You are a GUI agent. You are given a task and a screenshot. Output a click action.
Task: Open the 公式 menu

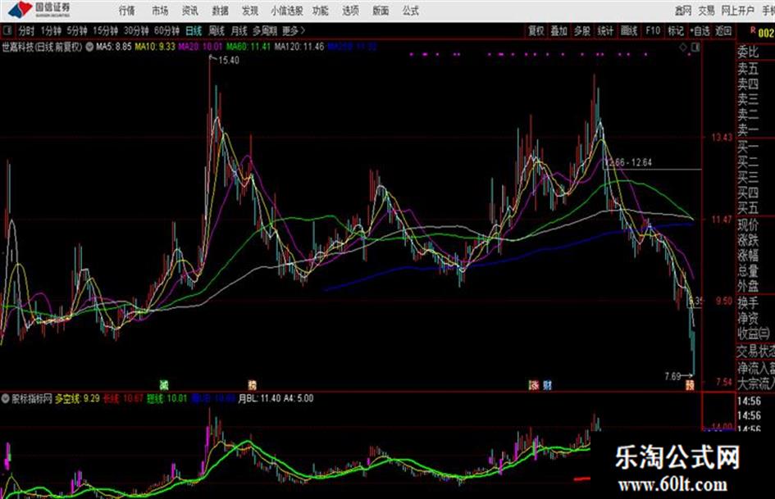410,11
